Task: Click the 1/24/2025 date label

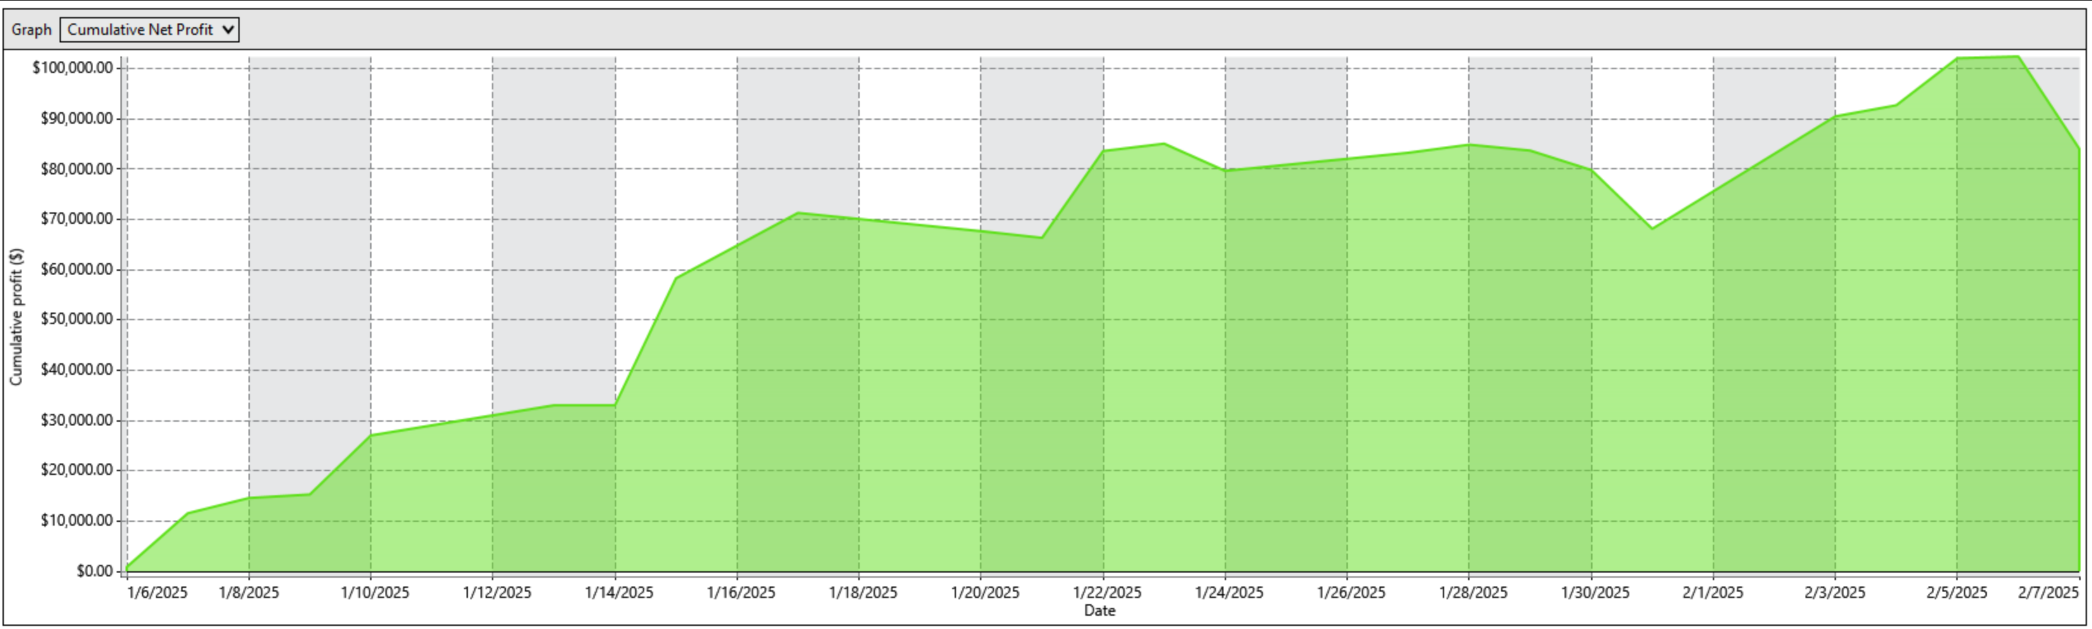Action: [1230, 592]
